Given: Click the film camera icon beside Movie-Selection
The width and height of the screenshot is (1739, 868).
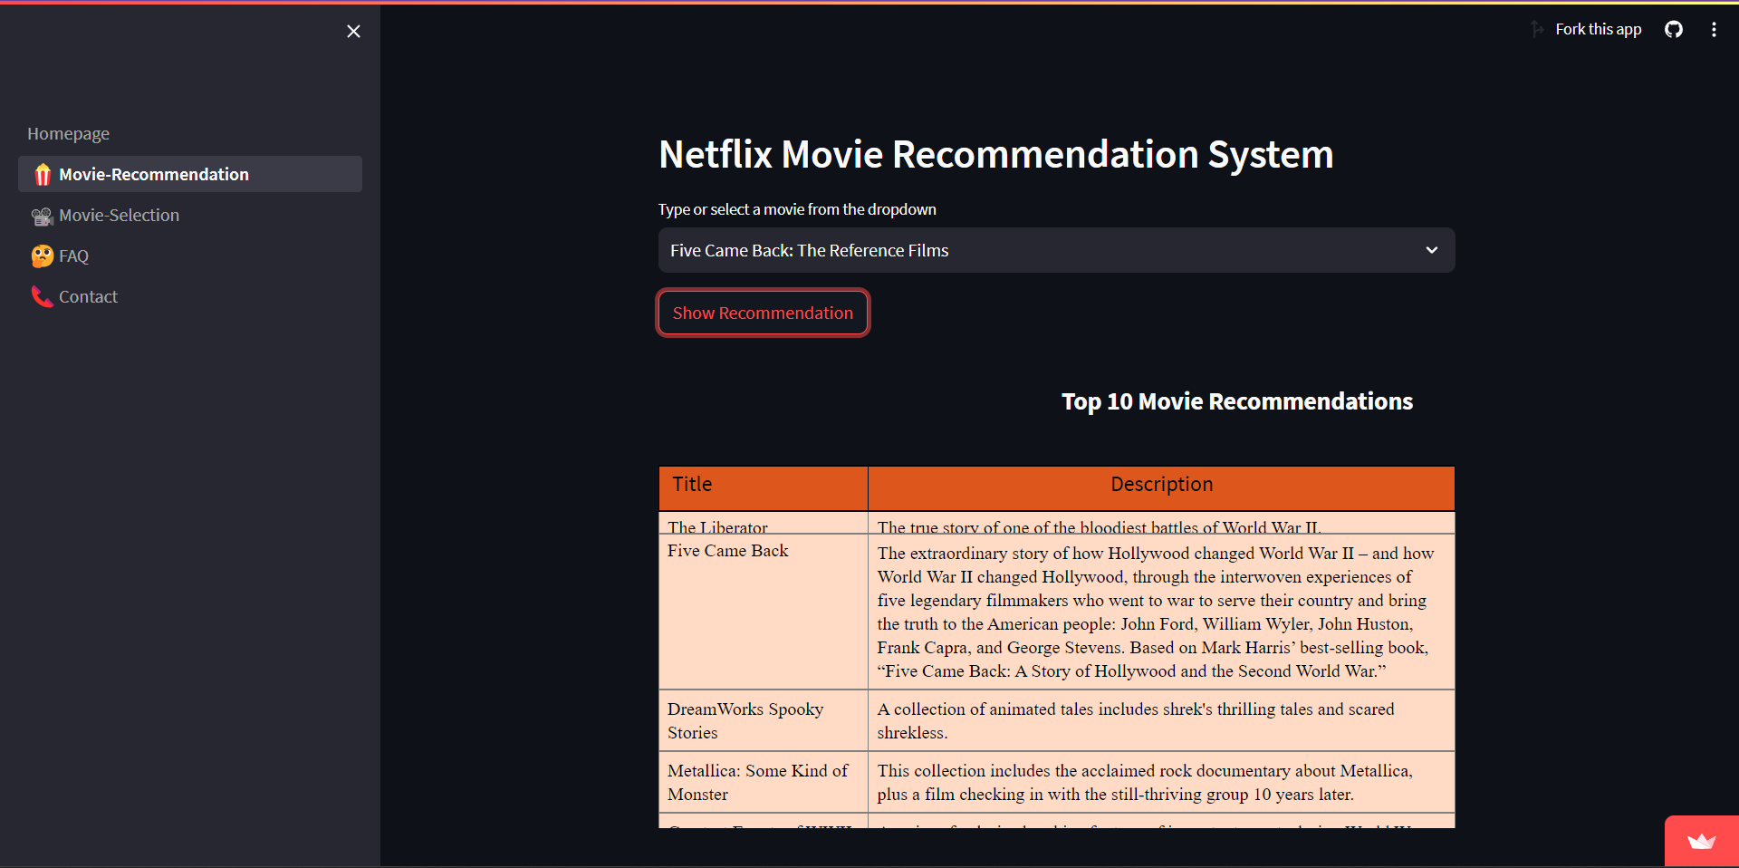Looking at the screenshot, I should (x=42, y=216).
